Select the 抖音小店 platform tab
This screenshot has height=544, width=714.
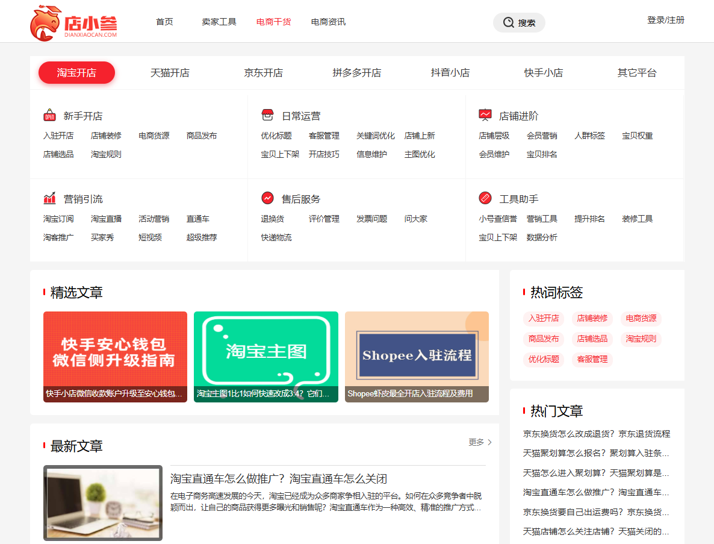(x=450, y=73)
